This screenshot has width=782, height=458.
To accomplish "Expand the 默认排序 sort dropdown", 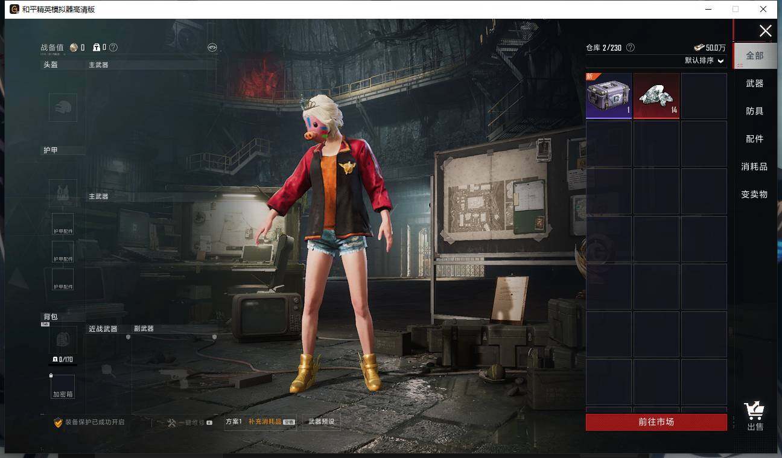I will pos(699,61).
